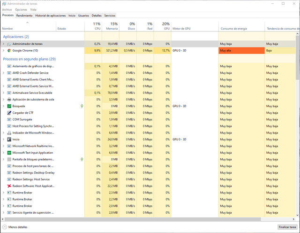Sort by the Consumo de energía column
300x233 pixels.
(241, 26)
